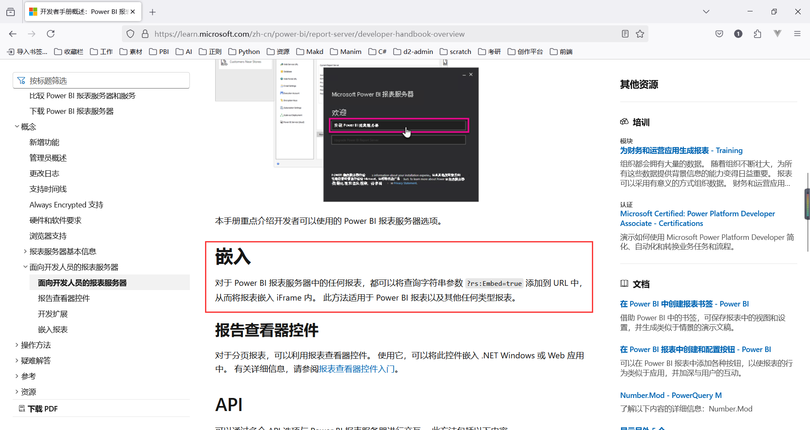This screenshot has height=430, width=810.
Task: Click the installer screenshot thumbnail
Action: click(x=347, y=131)
